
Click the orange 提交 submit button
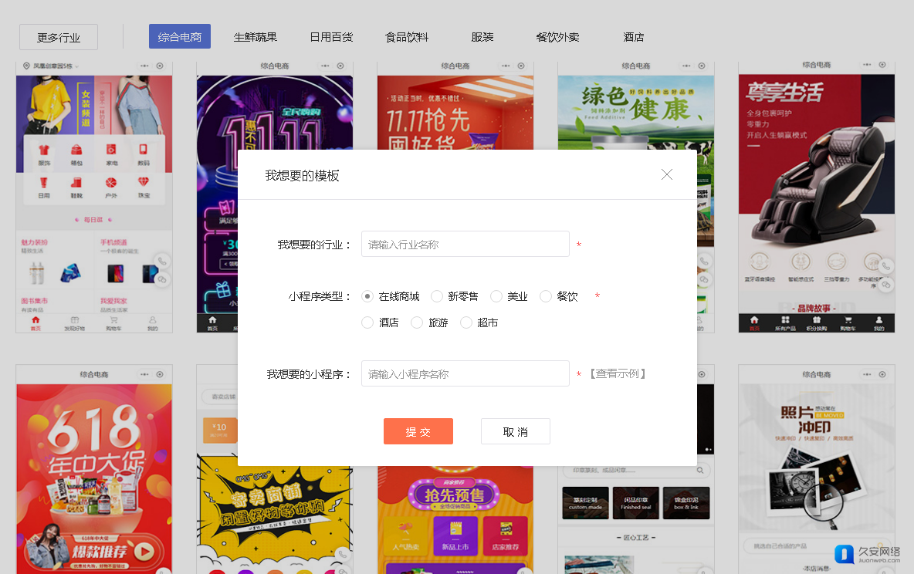418,432
